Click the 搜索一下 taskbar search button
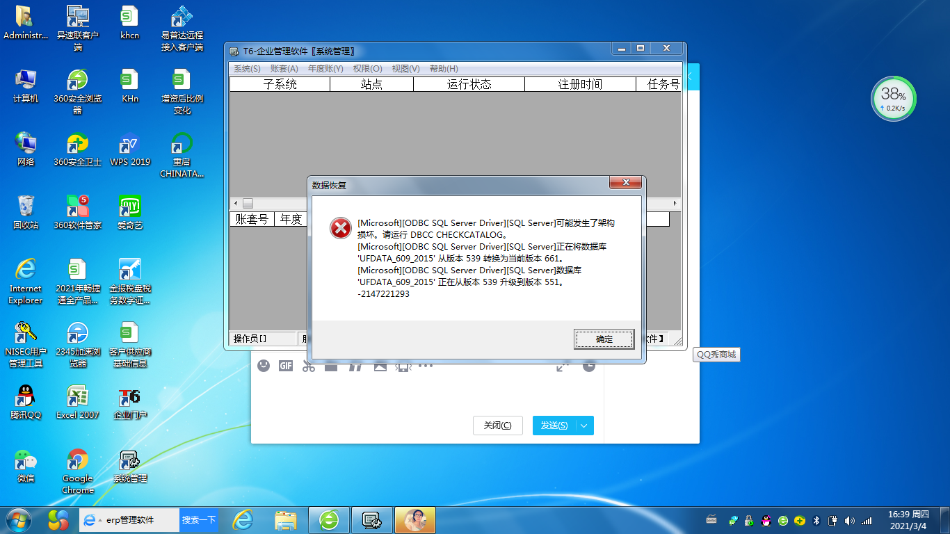 click(199, 519)
